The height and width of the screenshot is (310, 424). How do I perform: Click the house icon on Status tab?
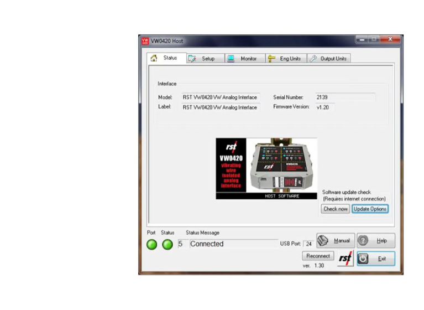(x=154, y=58)
